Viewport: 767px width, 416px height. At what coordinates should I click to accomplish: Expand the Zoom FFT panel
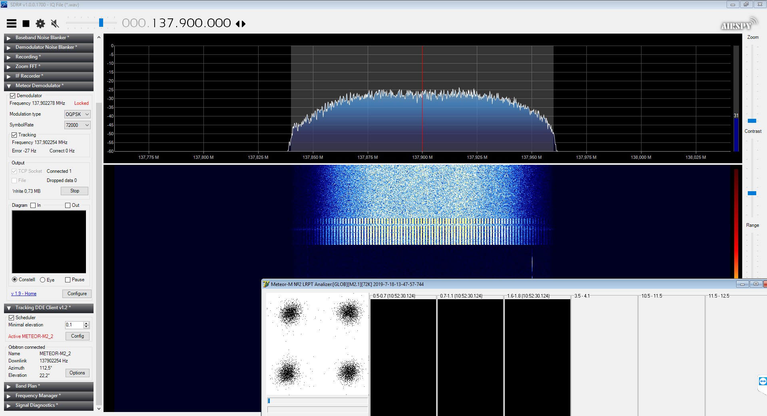click(x=49, y=66)
